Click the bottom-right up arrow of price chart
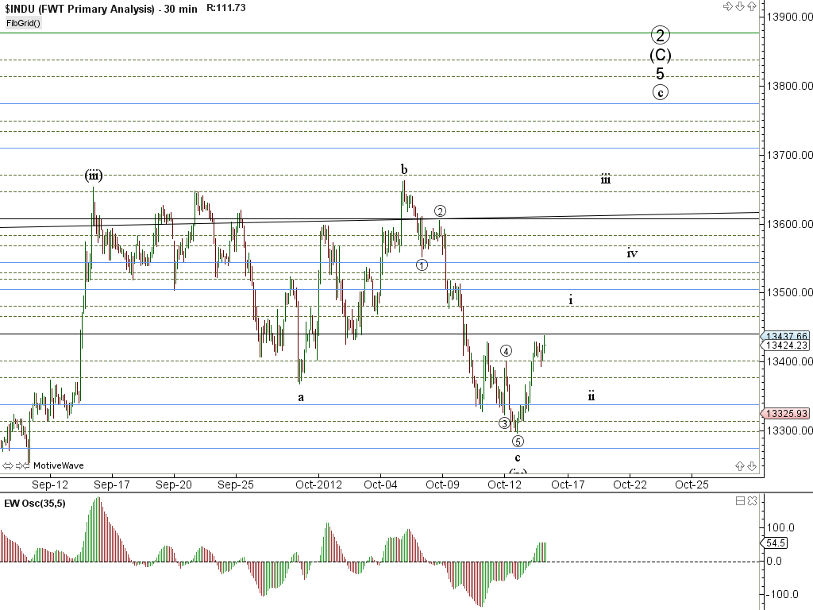 [740, 465]
